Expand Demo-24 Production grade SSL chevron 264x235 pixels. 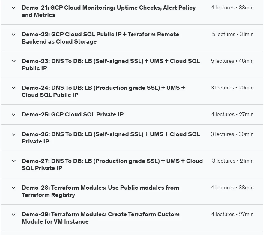tap(13, 88)
